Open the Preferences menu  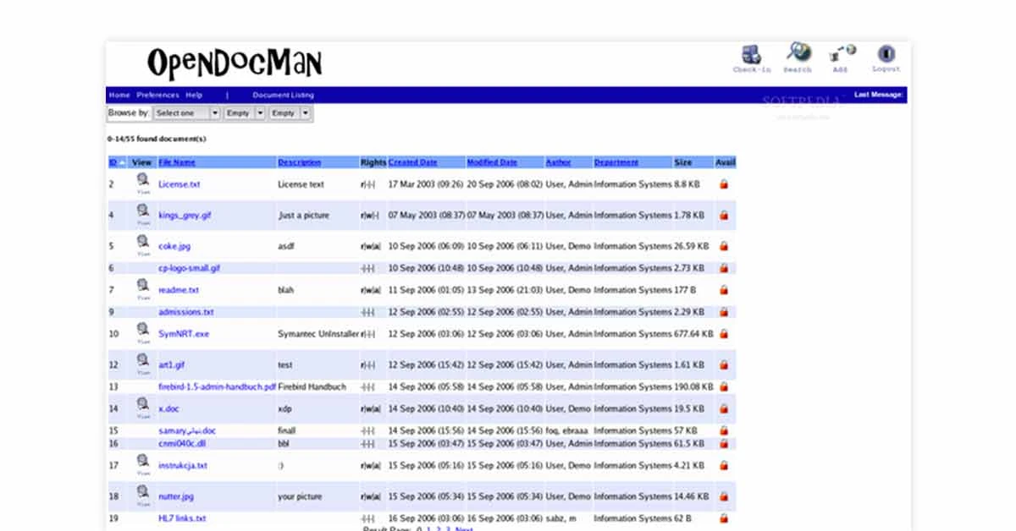coord(157,95)
